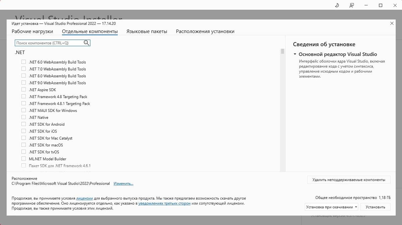This screenshot has height=225, width=402.
Task: Tick .NET Native checkbox
Action: 23,117
